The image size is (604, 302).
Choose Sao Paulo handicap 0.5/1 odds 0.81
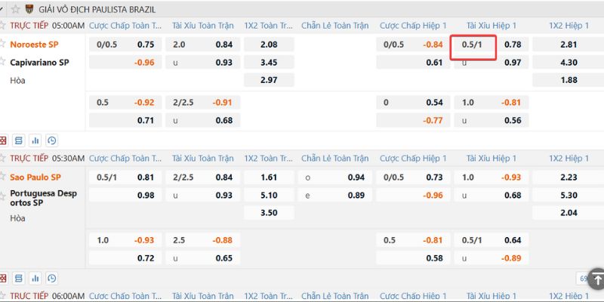(x=146, y=177)
